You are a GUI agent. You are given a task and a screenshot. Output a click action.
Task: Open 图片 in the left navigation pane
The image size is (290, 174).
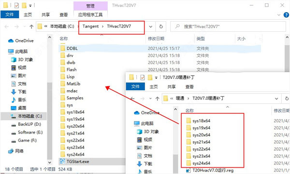tap(19, 76)
